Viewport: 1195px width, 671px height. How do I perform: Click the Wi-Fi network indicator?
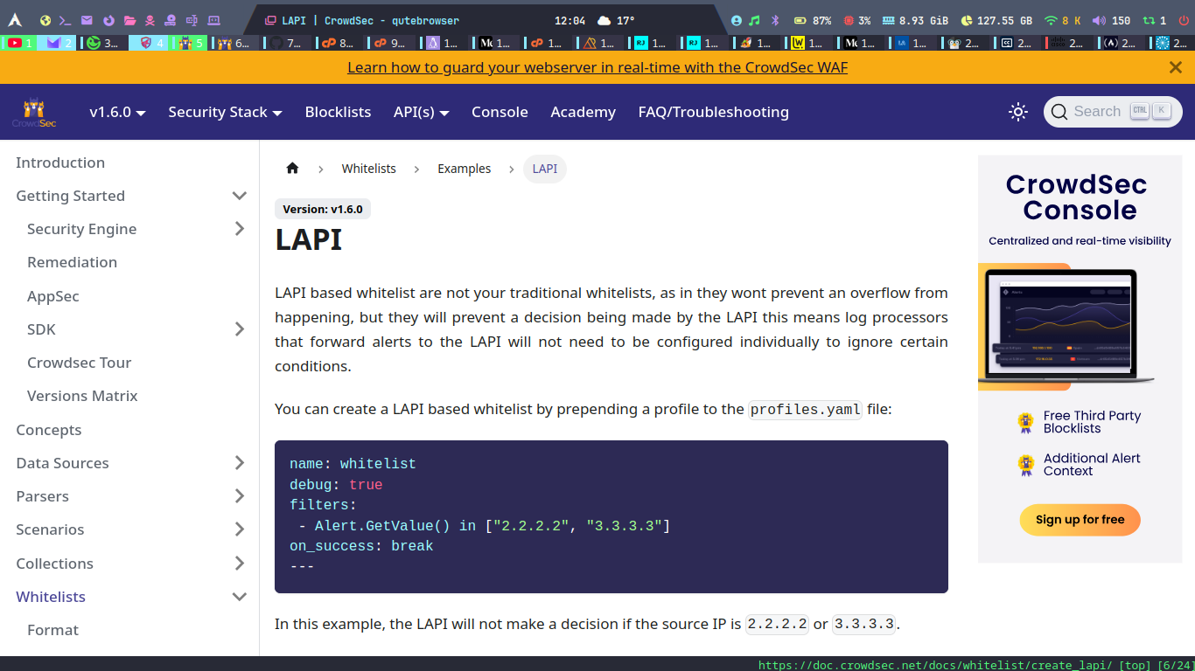[1063, 20]
